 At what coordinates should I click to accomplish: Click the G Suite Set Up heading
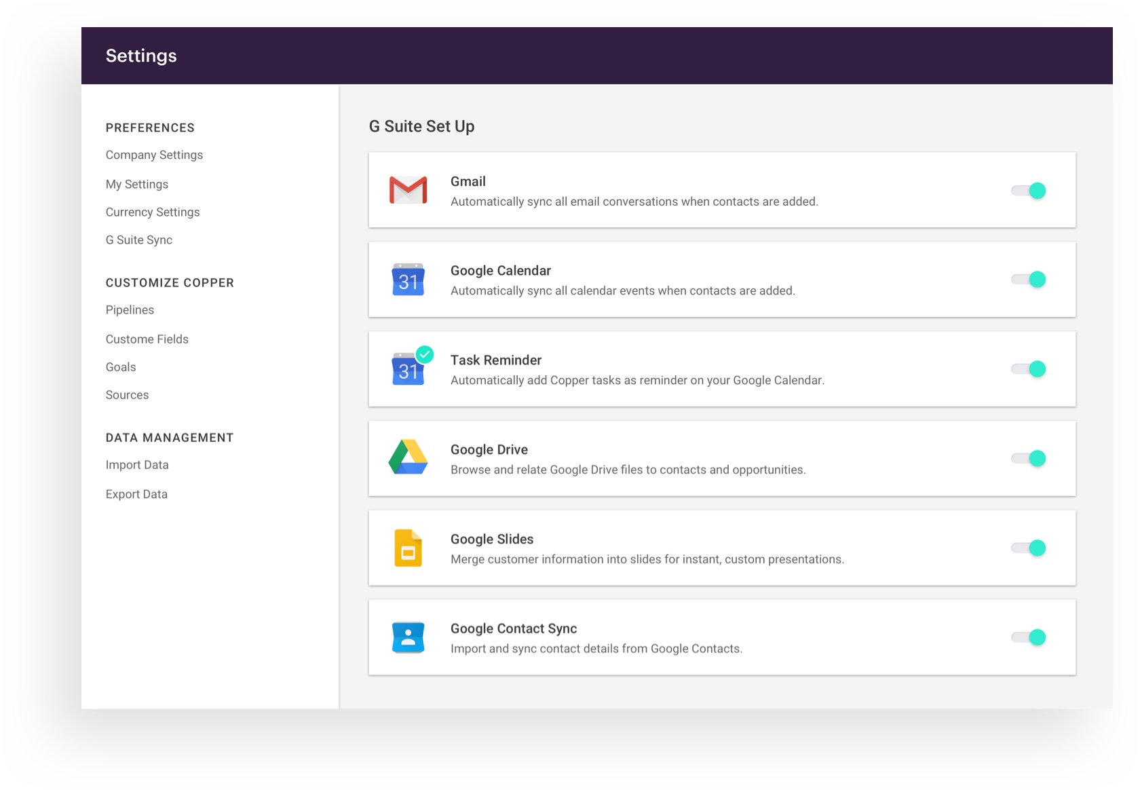click(x=421, y=126)
